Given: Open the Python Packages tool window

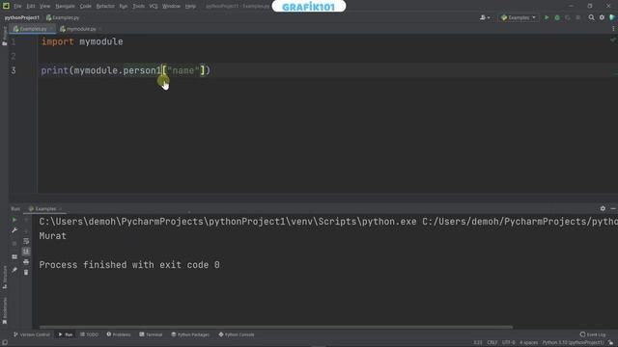Looking at the screenshot, I should click(x=190, y=334).
